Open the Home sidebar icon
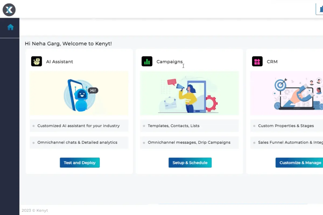The width and height of the screenshot is (323, 215). 10,27
